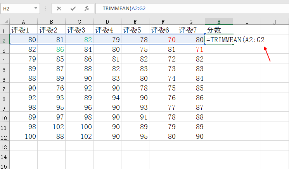Click cell containing 评委4
Viewport: 289px width, 169px height.
click(x=107, y=29)
